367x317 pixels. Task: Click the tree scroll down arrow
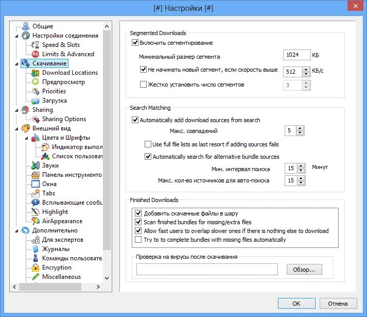[107, 278]
